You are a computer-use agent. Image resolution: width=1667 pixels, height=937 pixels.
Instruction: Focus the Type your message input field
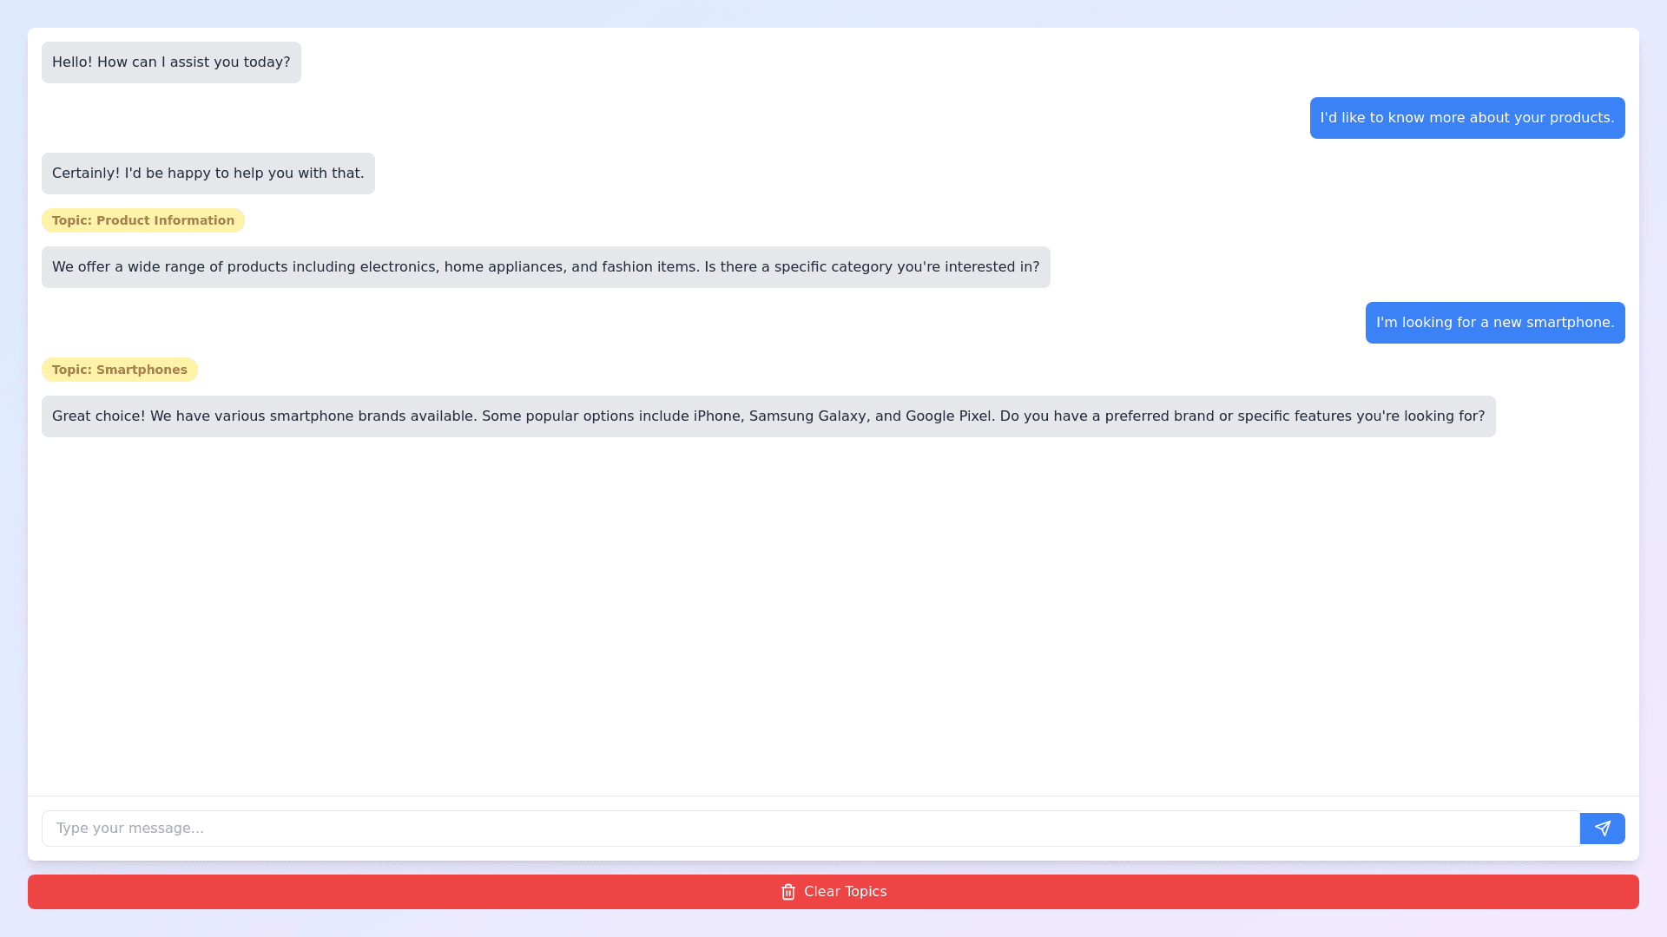coord(809,829)
